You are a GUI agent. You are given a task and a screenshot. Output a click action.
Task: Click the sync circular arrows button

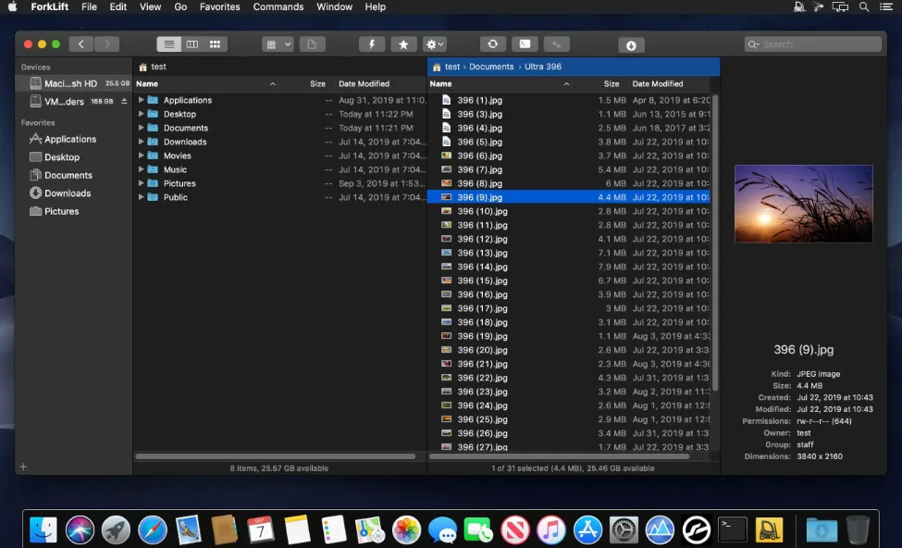pos(493,44)
